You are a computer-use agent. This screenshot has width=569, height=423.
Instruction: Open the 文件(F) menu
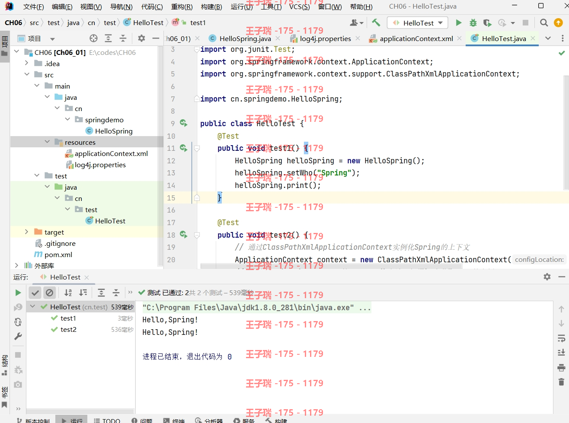click(x=33, y=6)
